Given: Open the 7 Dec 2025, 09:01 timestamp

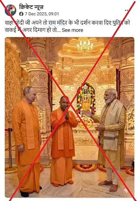Looking at the screenshot, I should click(x=42, y=14).
